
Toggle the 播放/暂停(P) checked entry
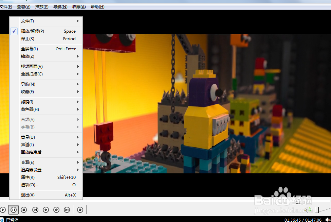pos(46,31)
